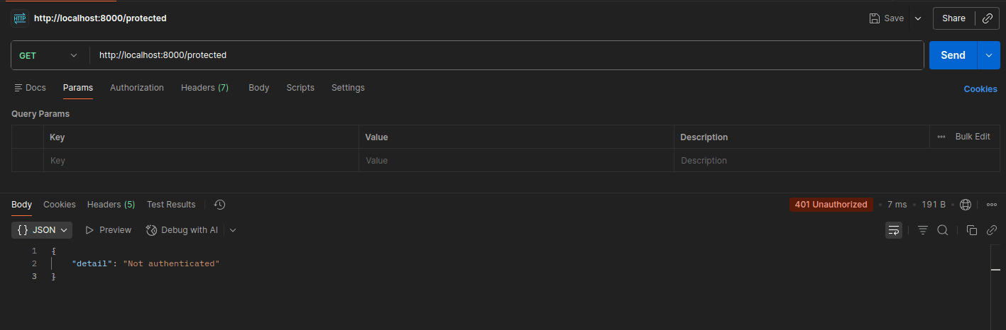
Task: Click the blue Send button
Action: (953, 55)
